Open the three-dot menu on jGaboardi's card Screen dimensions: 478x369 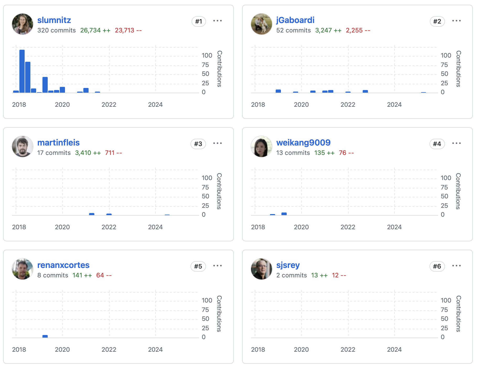[x=456, y=21]
